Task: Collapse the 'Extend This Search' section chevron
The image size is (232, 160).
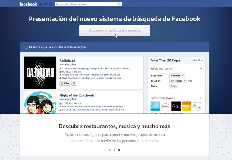Action: [201, 98]
